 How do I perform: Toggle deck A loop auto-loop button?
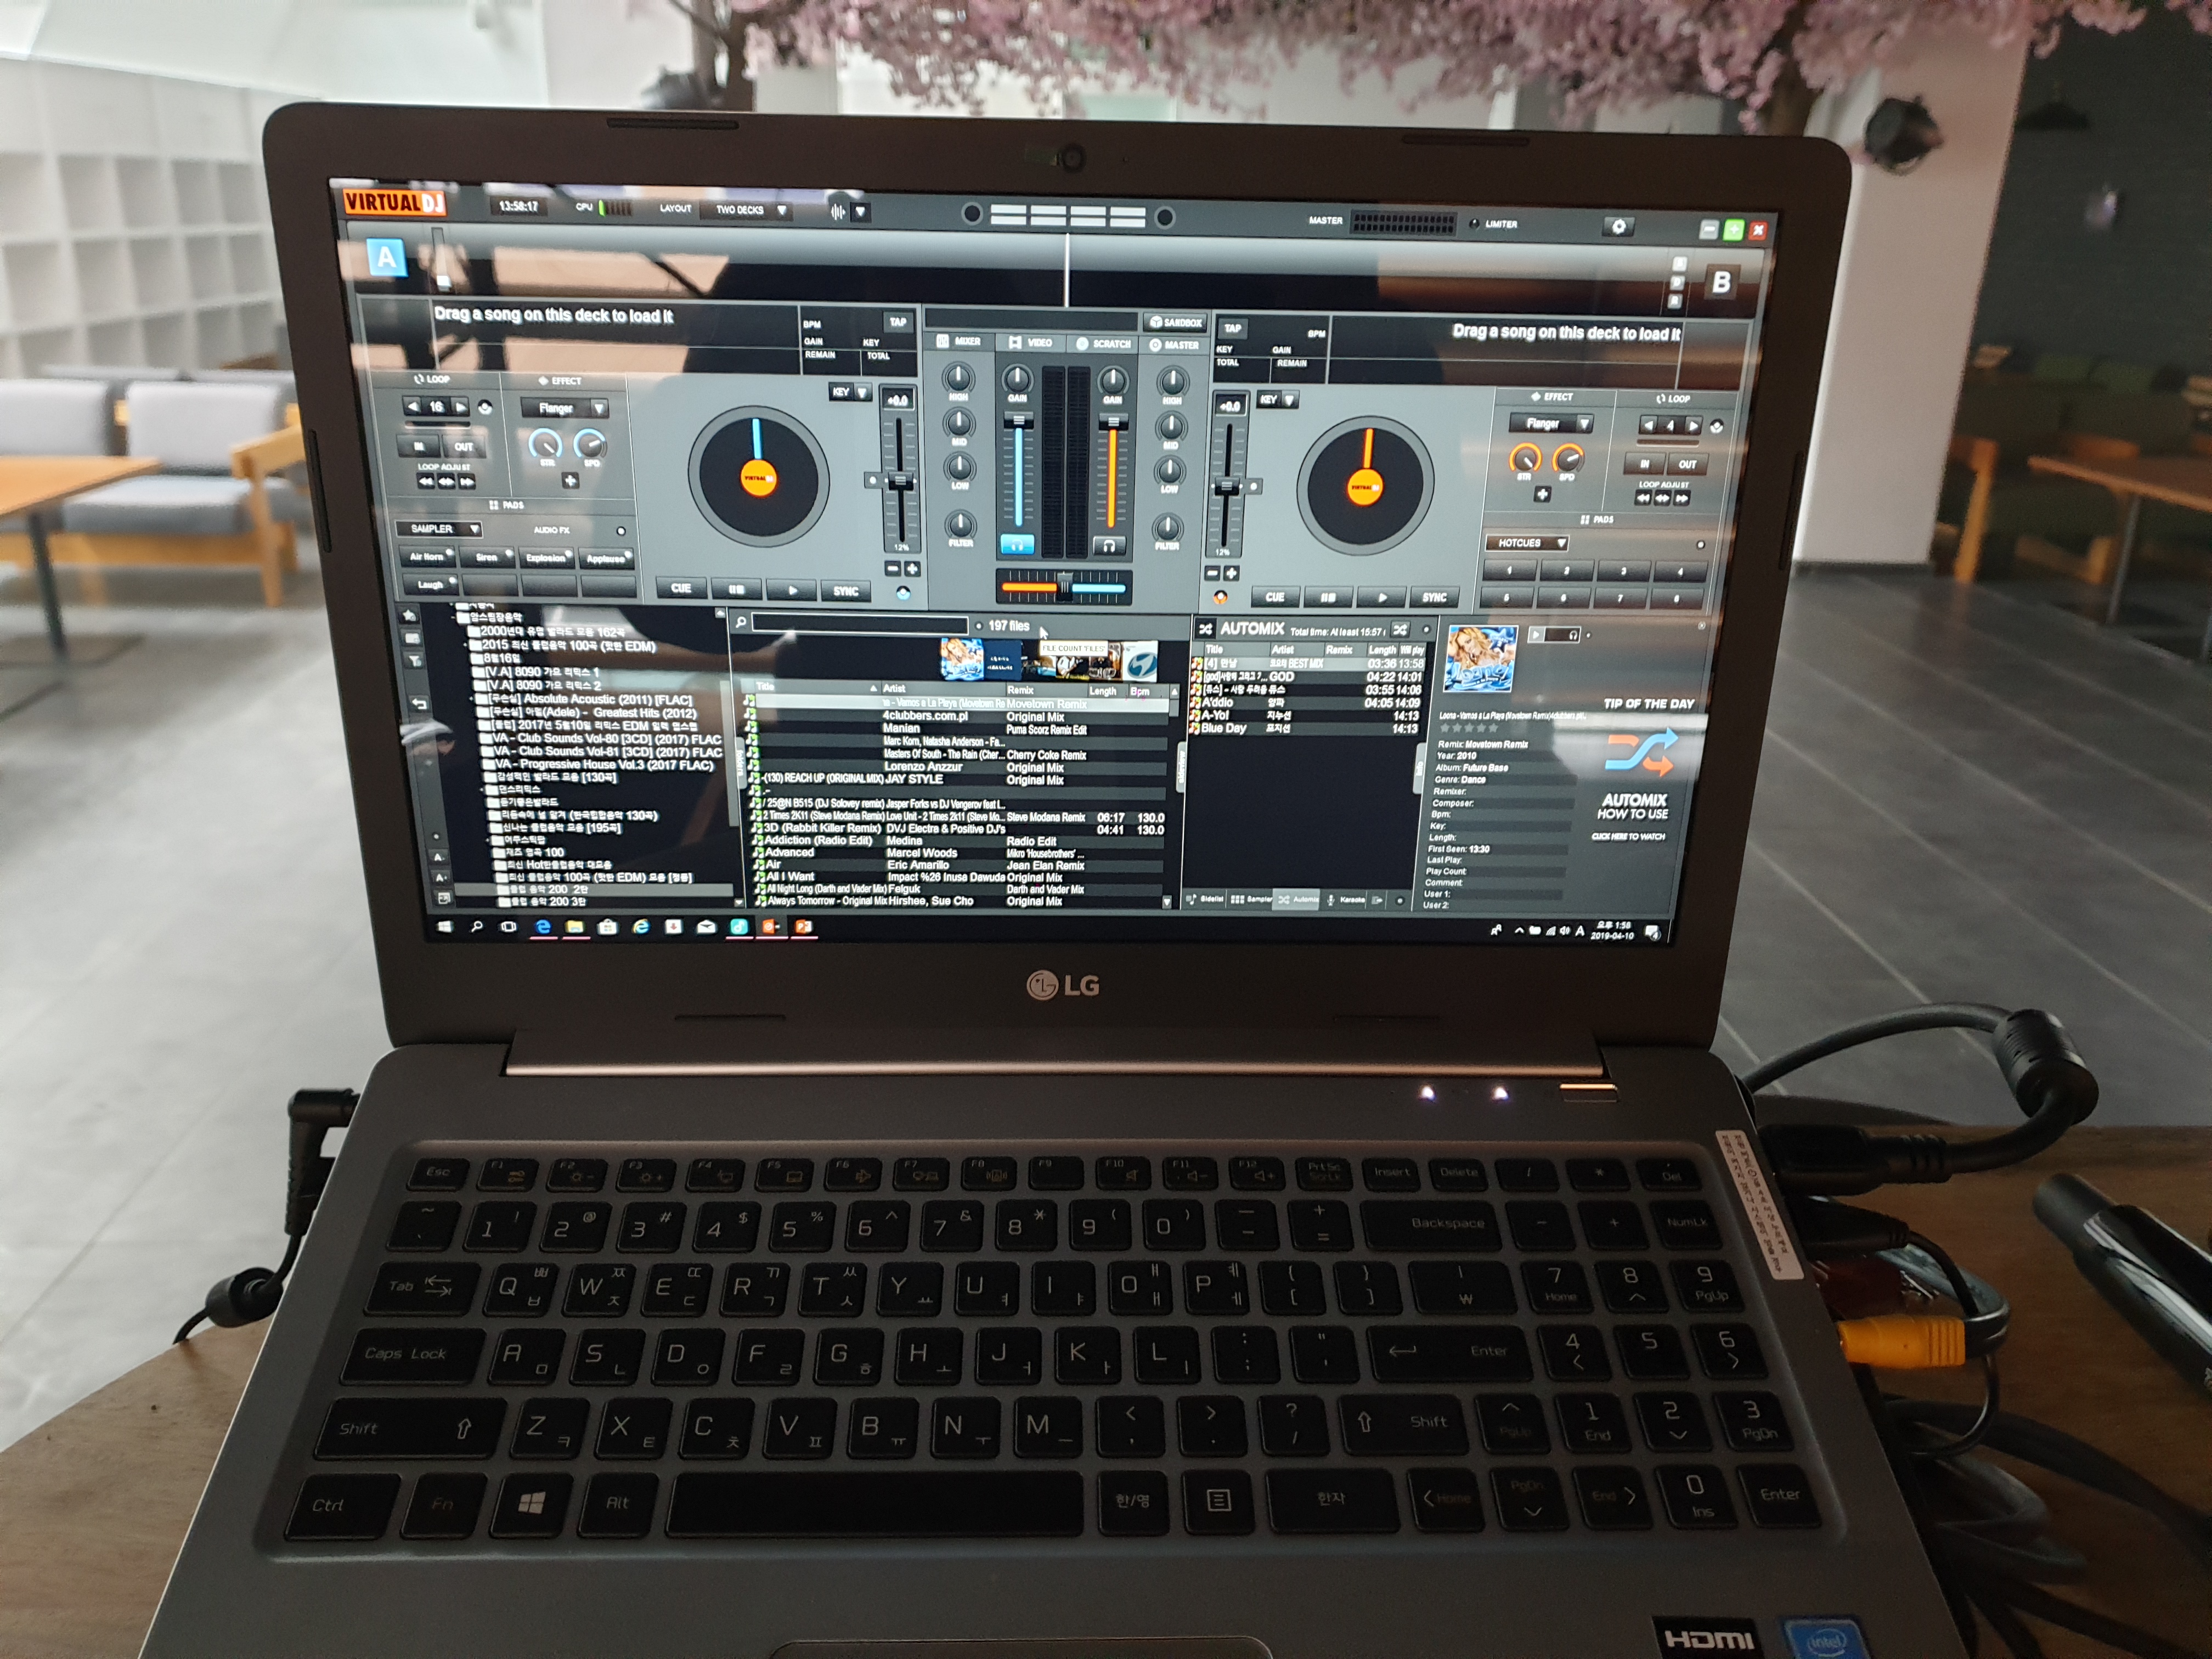[485, 408]
